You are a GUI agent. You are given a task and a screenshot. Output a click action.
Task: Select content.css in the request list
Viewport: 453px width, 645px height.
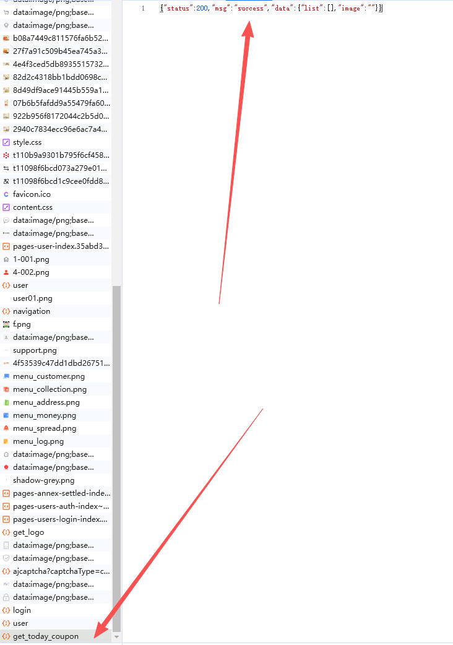point(56,207)
